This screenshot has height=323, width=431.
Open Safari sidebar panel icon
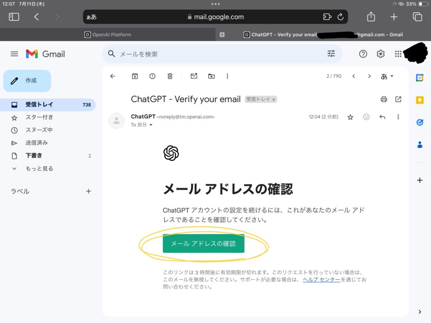14,17
